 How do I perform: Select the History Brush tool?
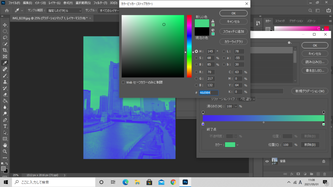[x=5, y=88]
